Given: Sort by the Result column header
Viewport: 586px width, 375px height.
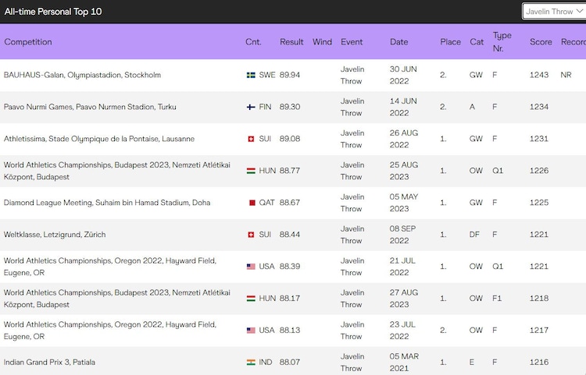Looking at the screenshot, I should 291,42.
